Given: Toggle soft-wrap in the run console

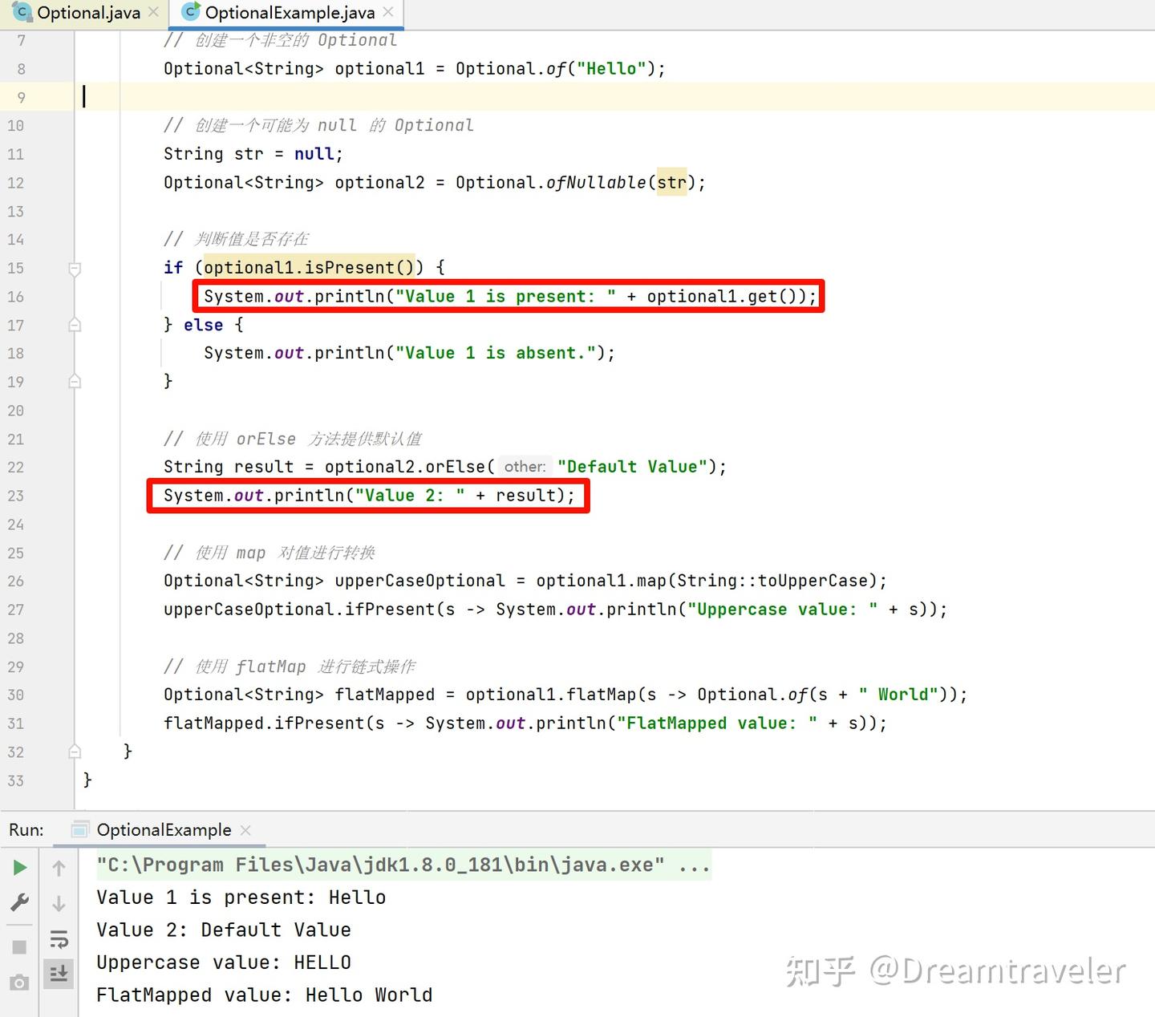Looking at the screenshot, I should coord(59,939).
